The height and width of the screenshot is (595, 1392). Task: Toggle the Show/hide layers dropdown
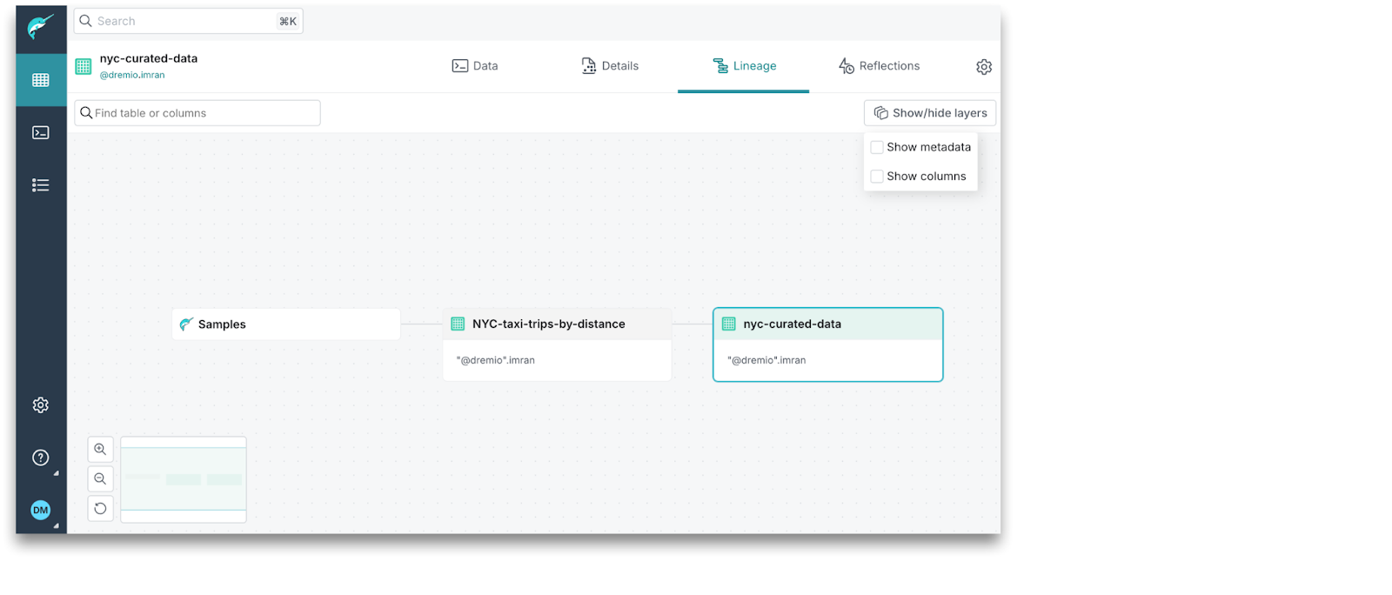(x=930, y=113)
